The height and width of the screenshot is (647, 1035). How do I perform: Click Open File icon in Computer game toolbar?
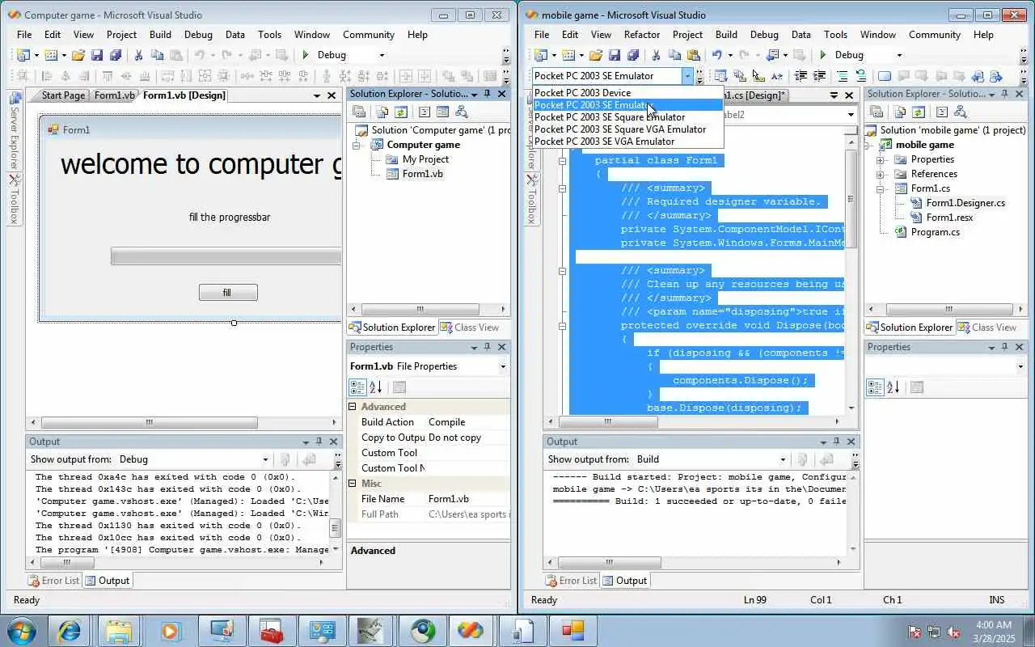pyautogui.click(x=78, y=55)
